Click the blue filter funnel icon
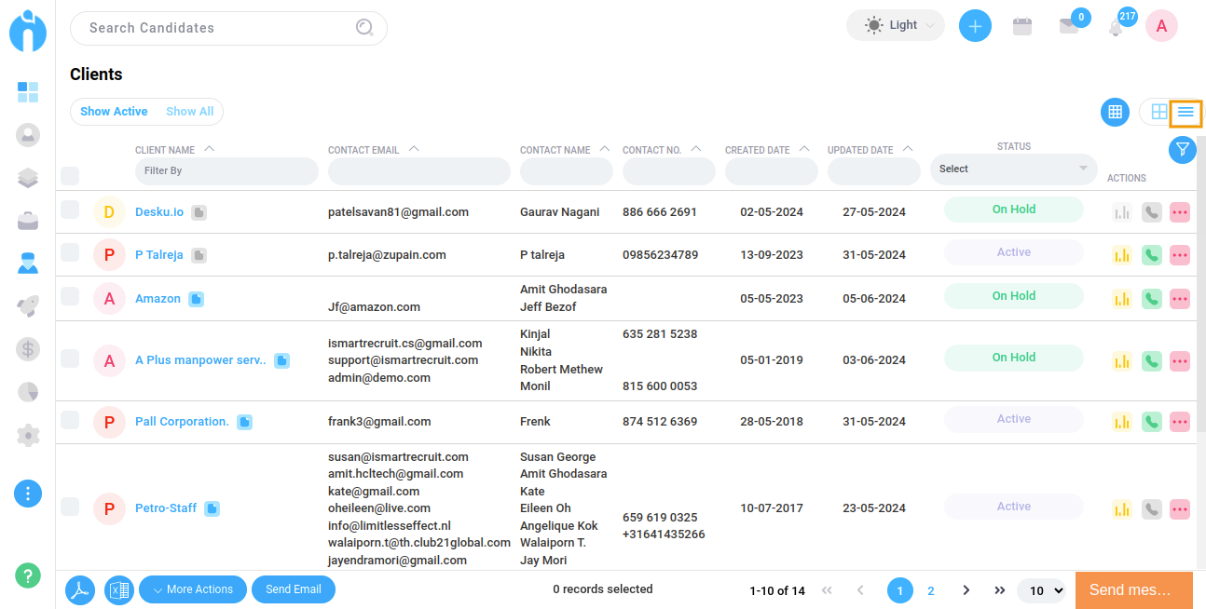The height and width of the screenshot is (609, 1206). pyautogui.click(x=1182, y=149)
